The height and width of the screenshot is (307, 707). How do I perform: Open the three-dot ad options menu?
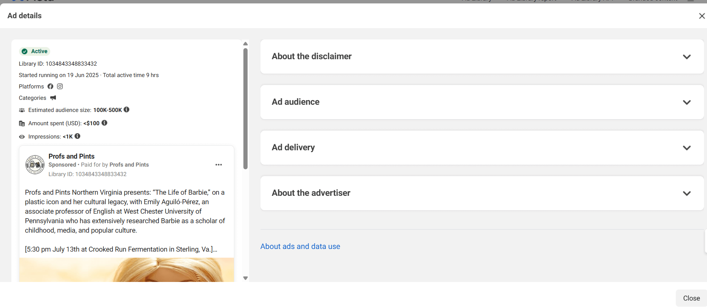(x=219, y=165)
